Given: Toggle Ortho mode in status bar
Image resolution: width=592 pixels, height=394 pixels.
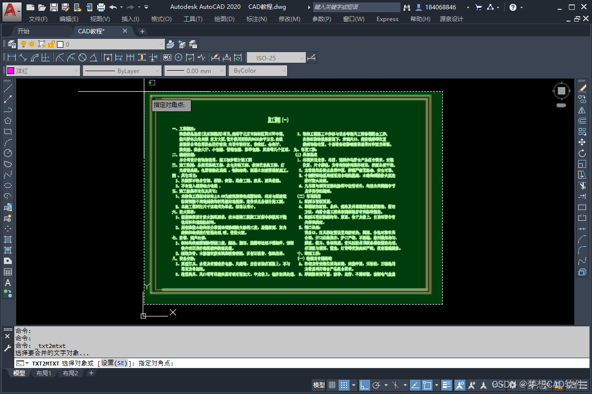Looking at the screenshot, I should 365,385.
